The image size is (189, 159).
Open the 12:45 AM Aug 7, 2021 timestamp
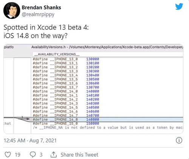pyautogui.click(x=30, y=140)
